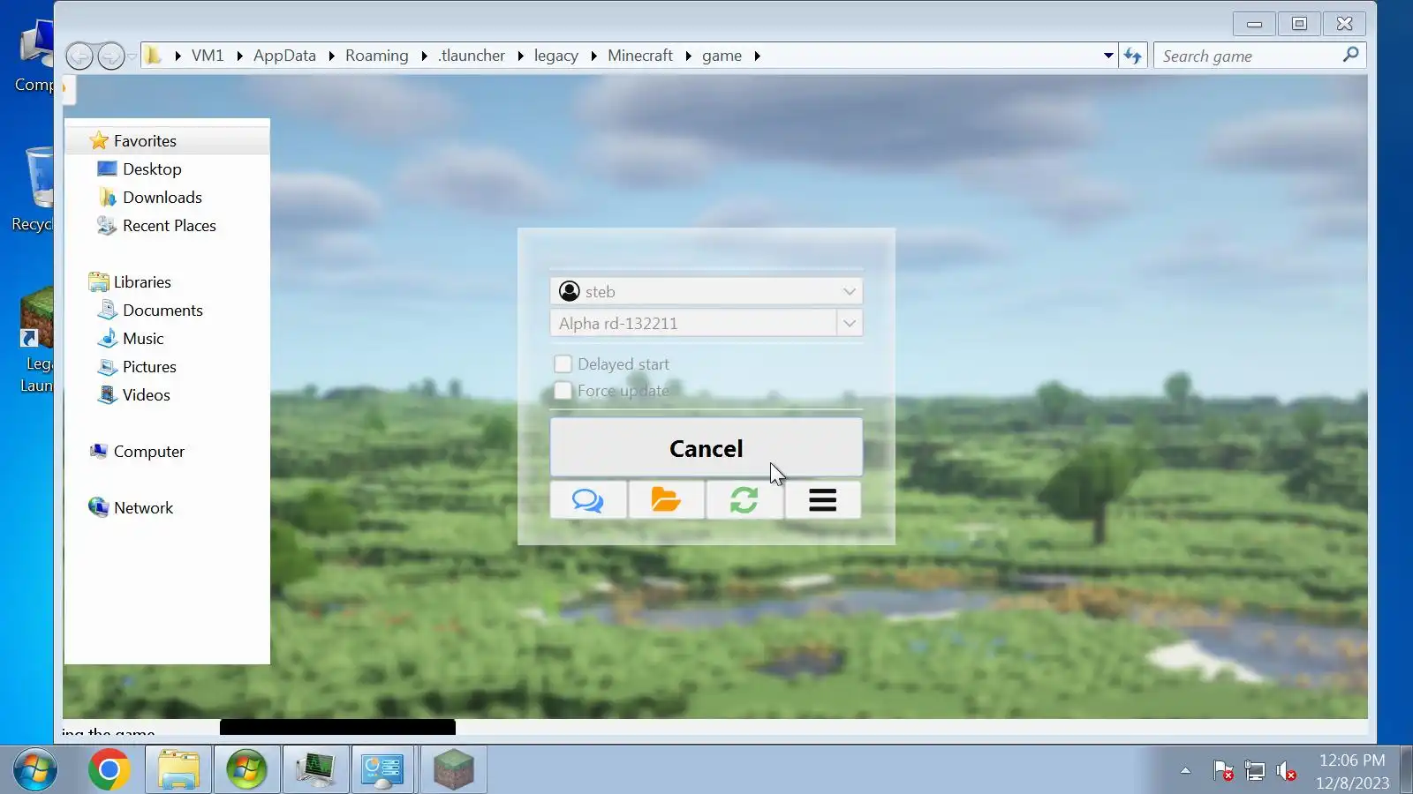
Task: Launch Google Chrome from the taskbar
Action: (x=110, y=770)
